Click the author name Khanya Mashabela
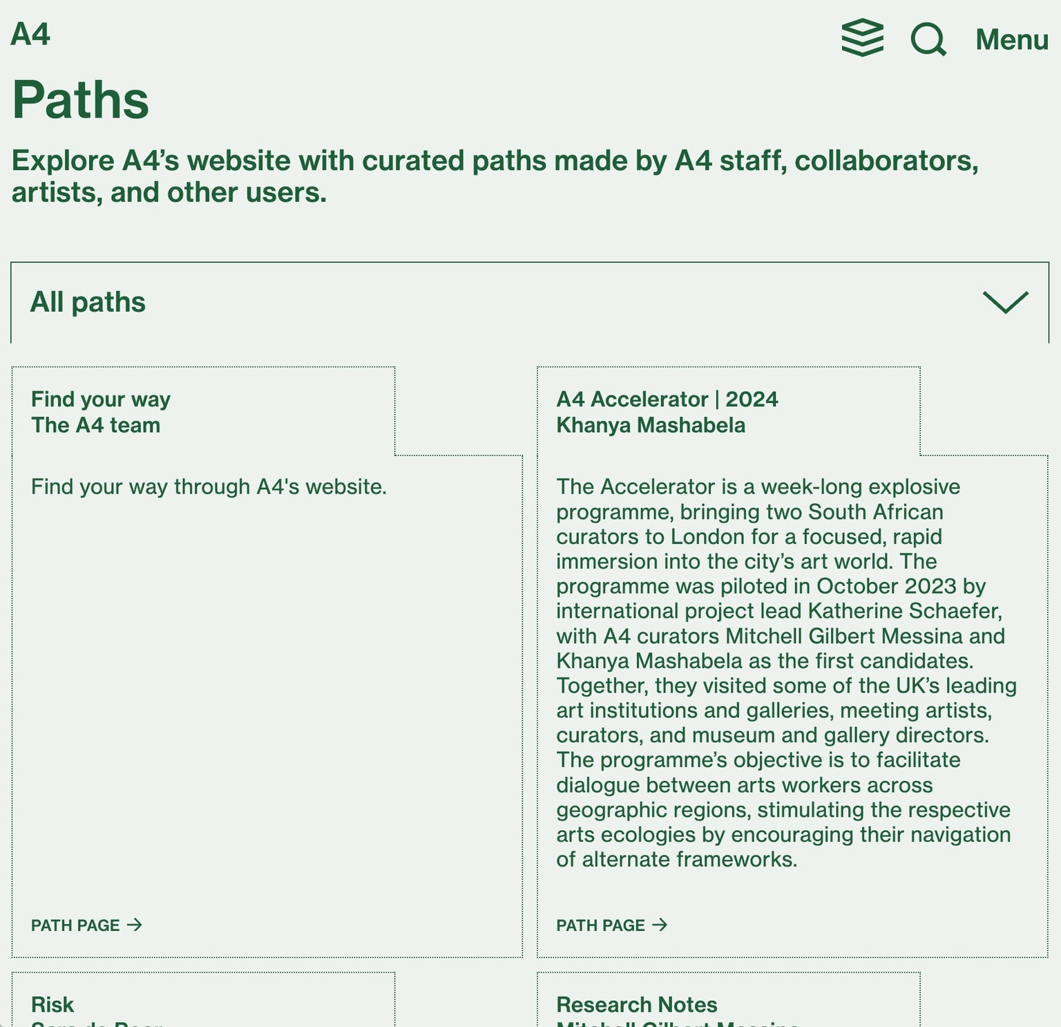This screenshot has height=1027, width=1061. (651, 425)
